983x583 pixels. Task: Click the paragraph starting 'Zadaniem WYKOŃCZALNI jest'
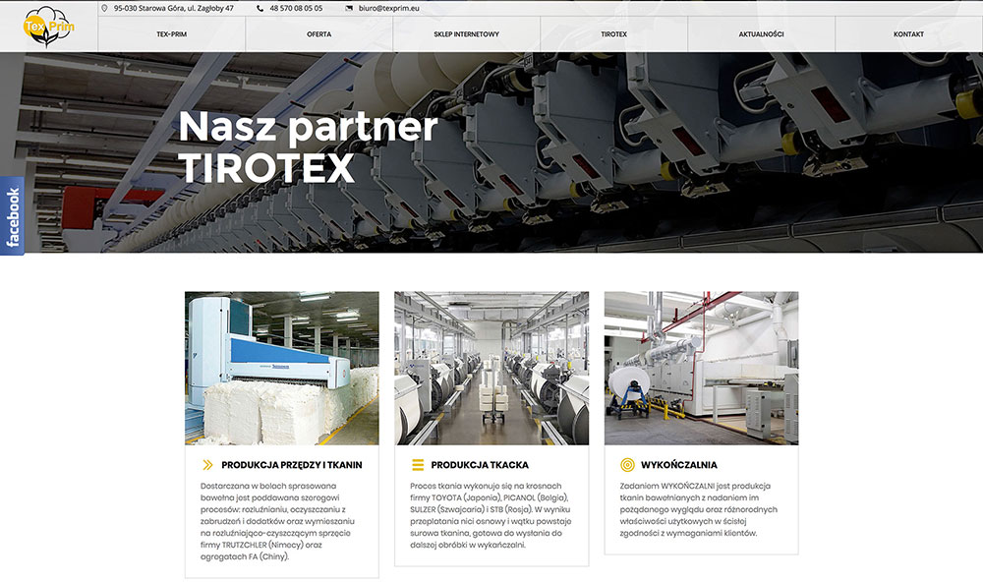[698, 509]
